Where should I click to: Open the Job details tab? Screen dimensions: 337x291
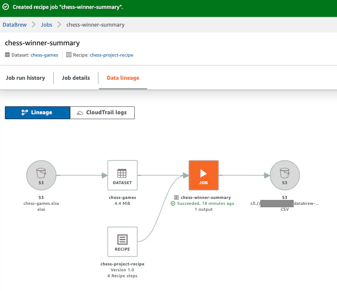[76, 78]
